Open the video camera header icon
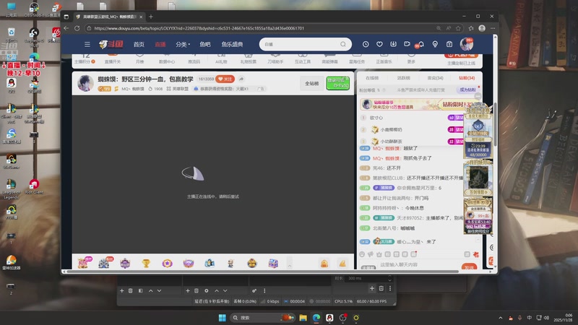The width and height of the screenshot is (578, 325). (407, 44)
